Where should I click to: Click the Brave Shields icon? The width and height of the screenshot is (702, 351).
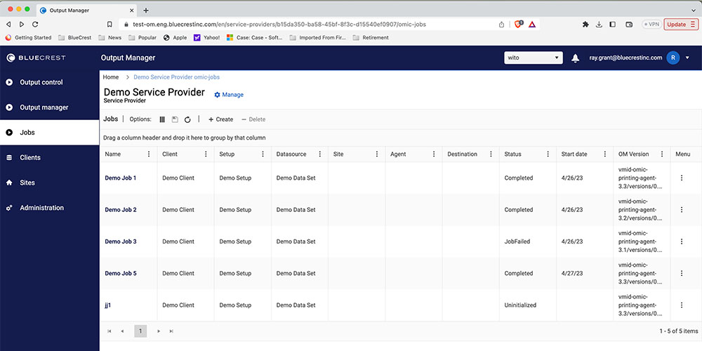pyautogui.click(x=518, y=24)
